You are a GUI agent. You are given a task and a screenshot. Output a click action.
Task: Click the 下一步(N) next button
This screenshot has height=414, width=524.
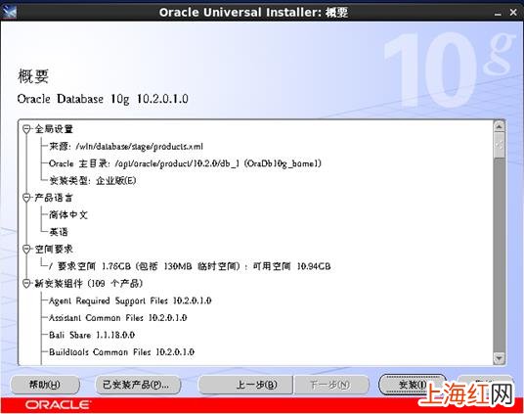[x=331, y=385]
